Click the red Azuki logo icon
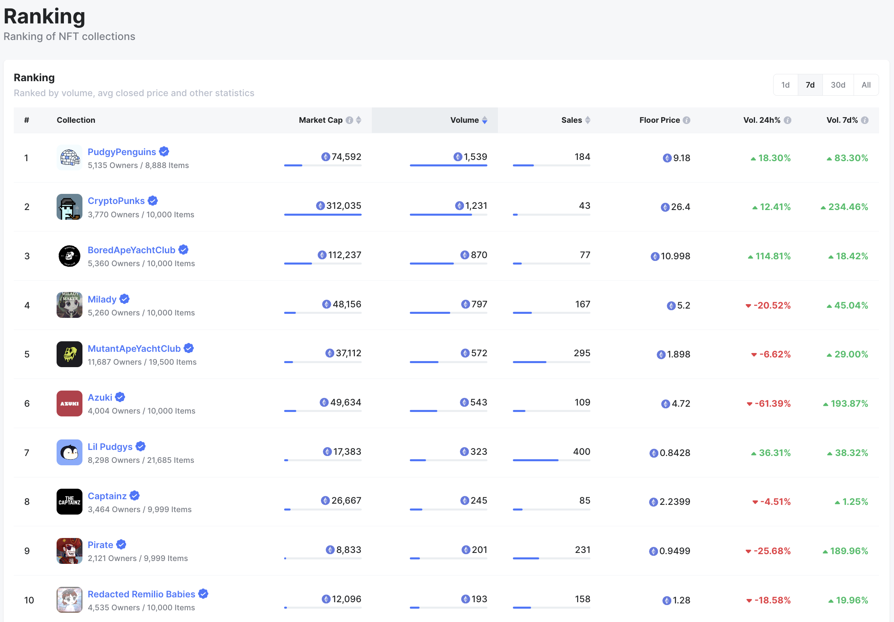Screen dimensions: 894x622 click(70, 403)
